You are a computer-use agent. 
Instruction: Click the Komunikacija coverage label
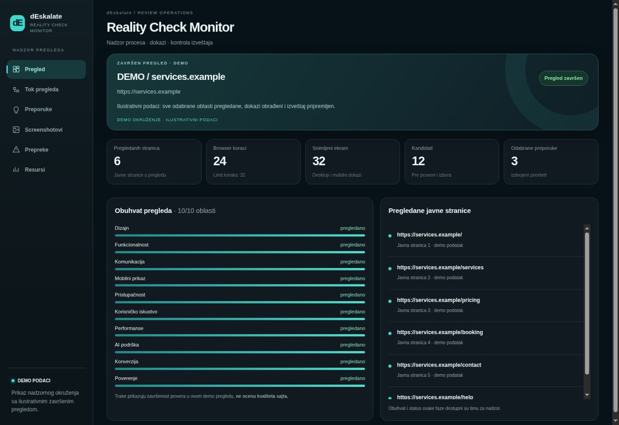[129, 262]
